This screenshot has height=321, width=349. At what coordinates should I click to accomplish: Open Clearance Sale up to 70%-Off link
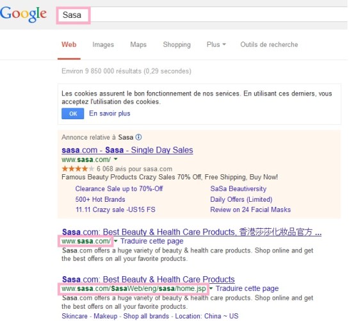[119, 188]
